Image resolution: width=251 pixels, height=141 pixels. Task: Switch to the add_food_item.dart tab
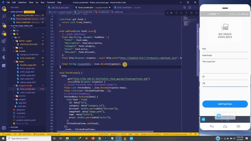tap(60, 7)
